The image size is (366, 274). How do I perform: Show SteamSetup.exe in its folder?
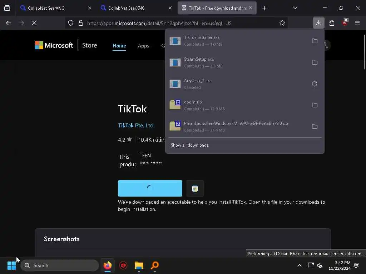(315, 62)
